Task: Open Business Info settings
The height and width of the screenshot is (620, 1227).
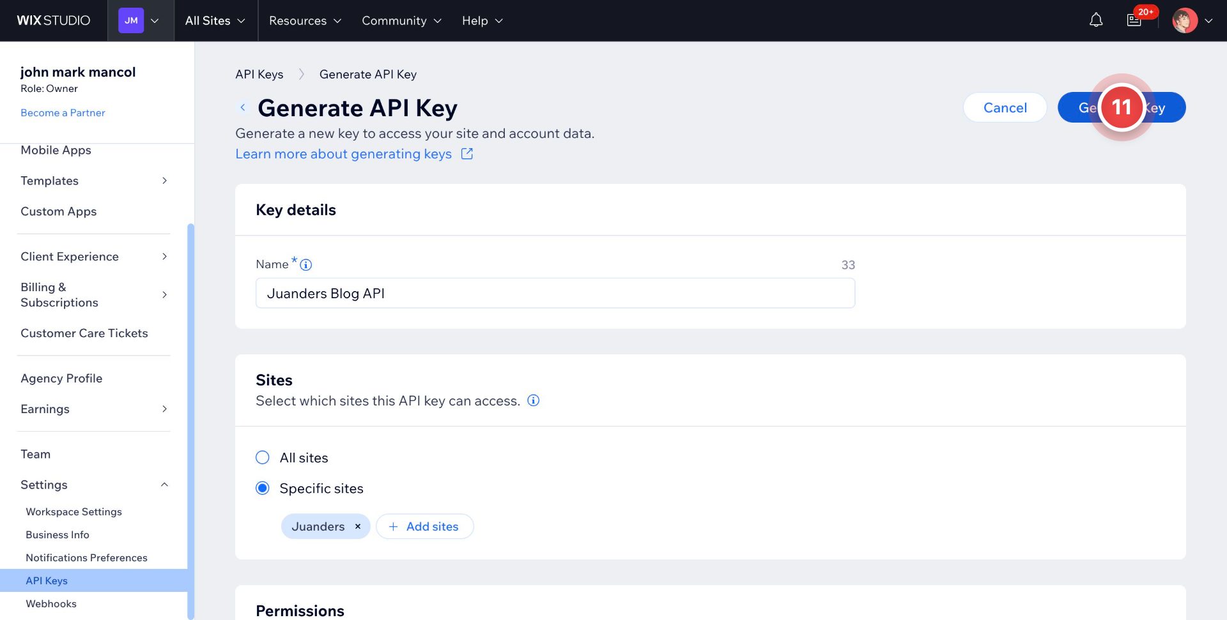Action: (x=58, y=534)
